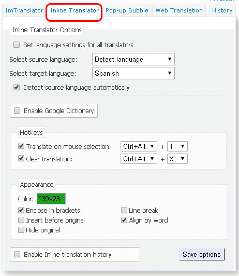The width and height of the screenshot is (239, 276).
Task: Expand the Ctrl+Alt modifier dropdown for translate
Action: point(139,146)
